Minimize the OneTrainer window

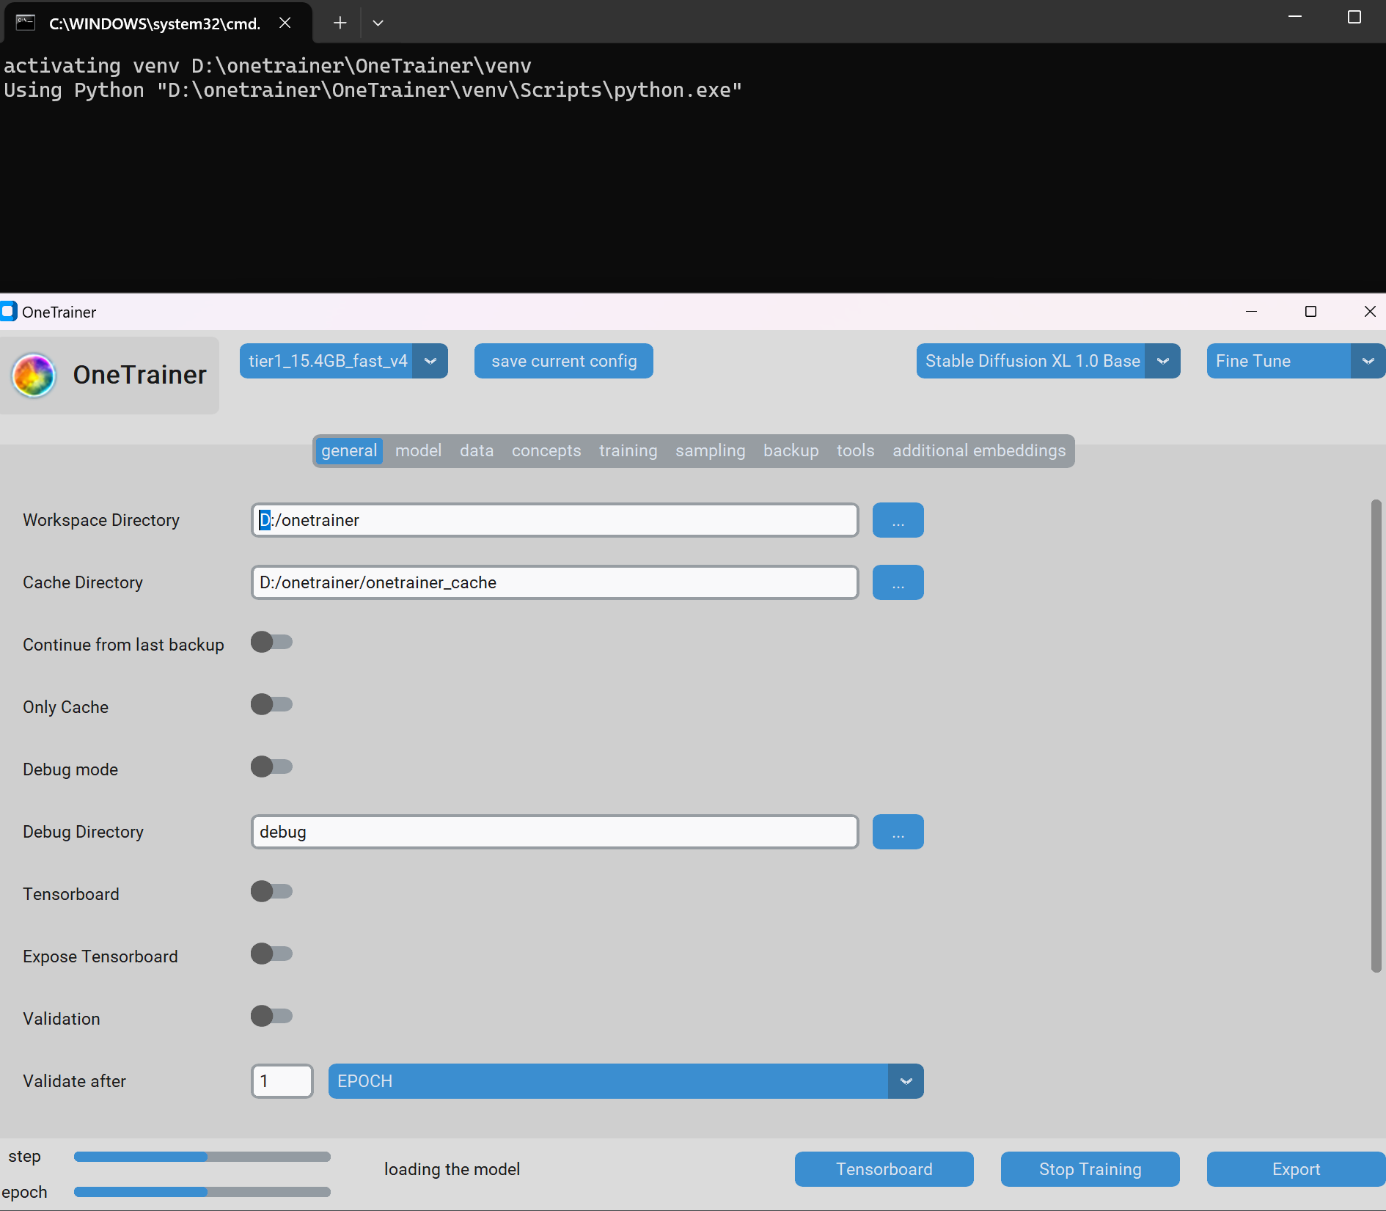tap(1252, 312)
